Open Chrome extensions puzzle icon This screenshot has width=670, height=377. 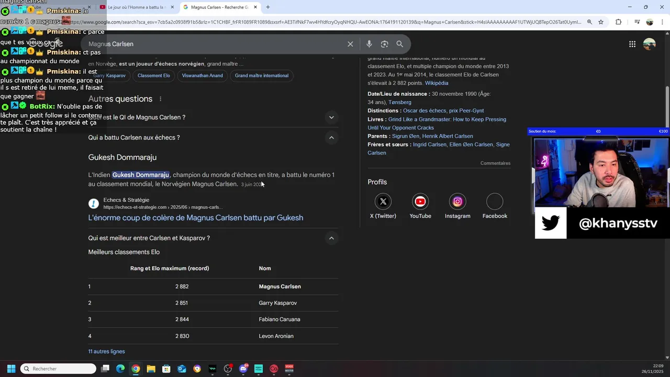[x=619, y=22]
